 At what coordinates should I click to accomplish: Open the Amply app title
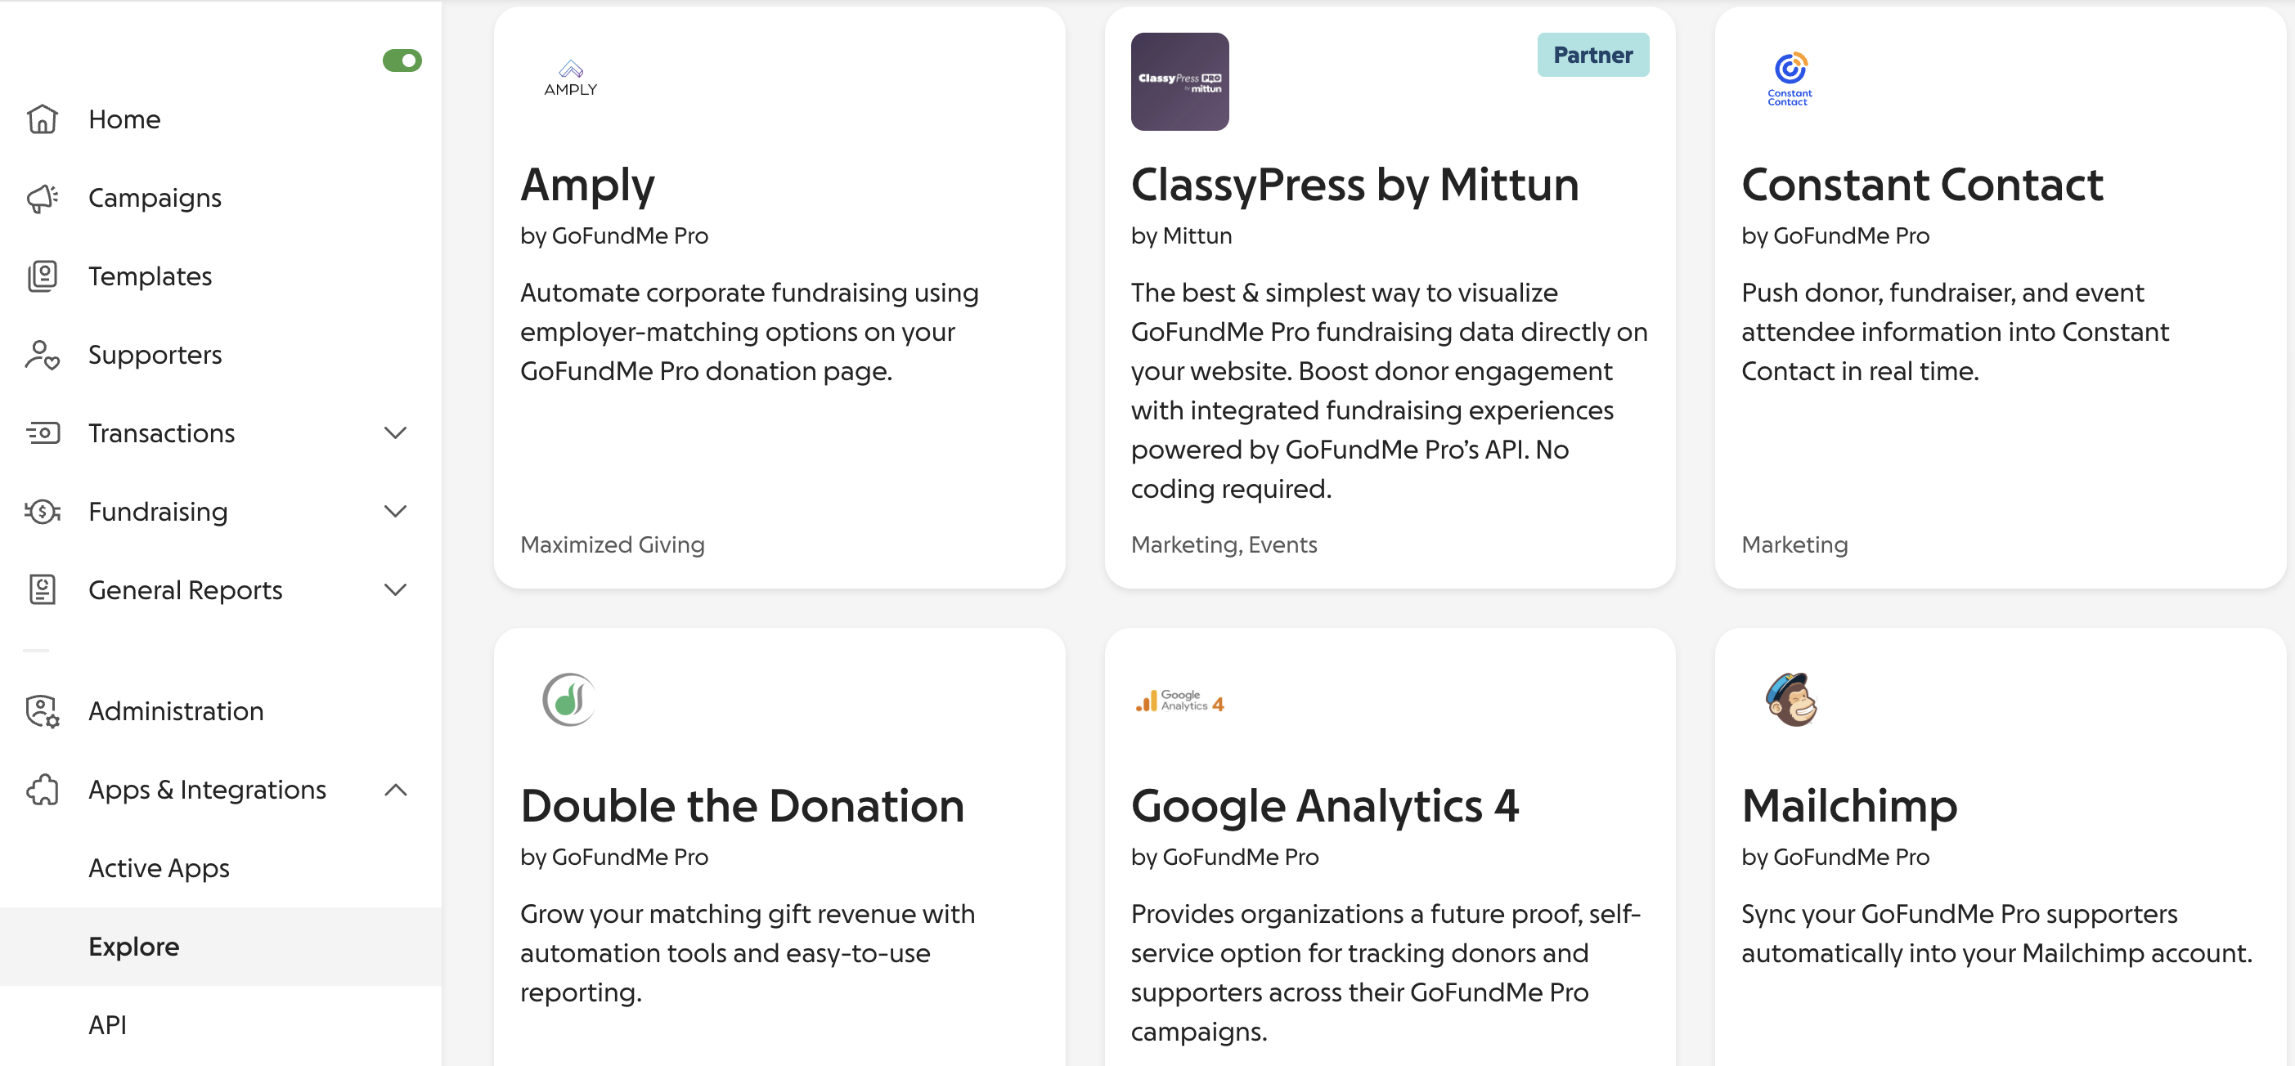point(587,186)
